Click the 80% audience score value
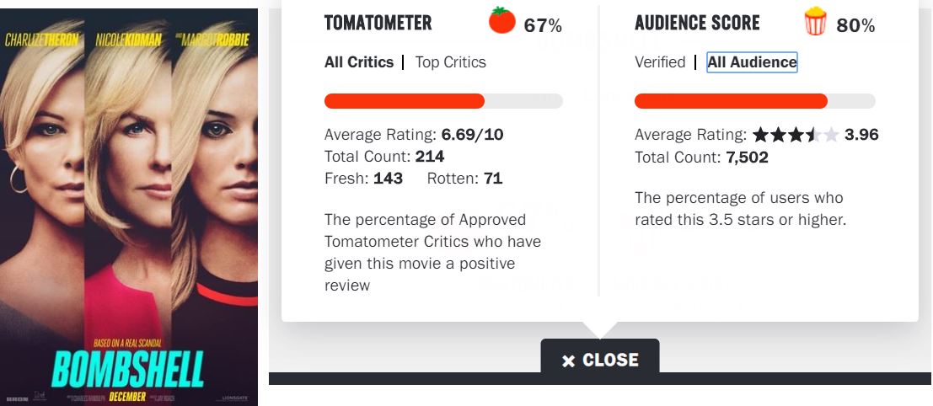 click(x=855, y=26)
